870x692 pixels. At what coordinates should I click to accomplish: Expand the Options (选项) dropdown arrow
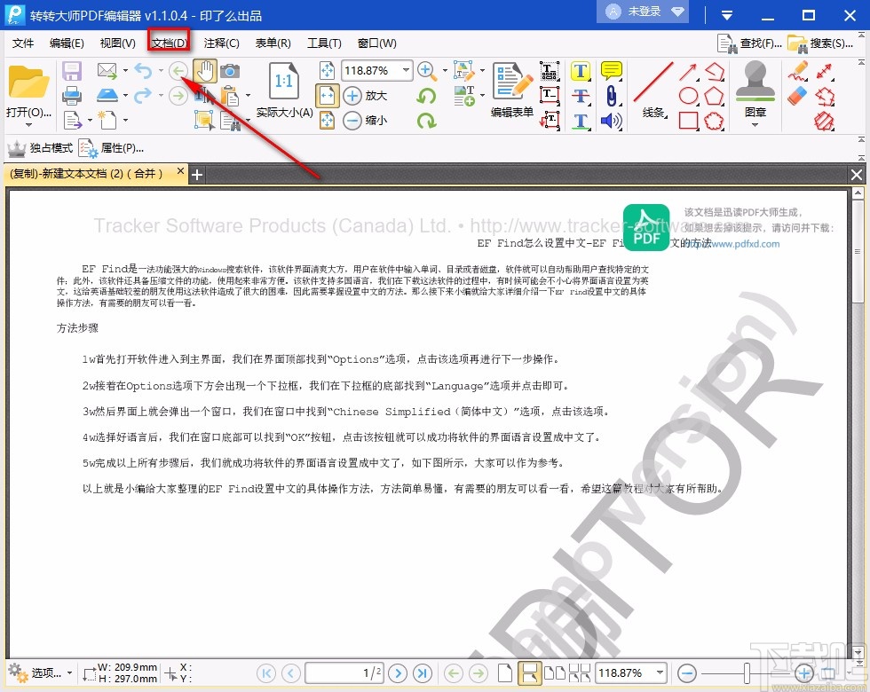point(69,673)
